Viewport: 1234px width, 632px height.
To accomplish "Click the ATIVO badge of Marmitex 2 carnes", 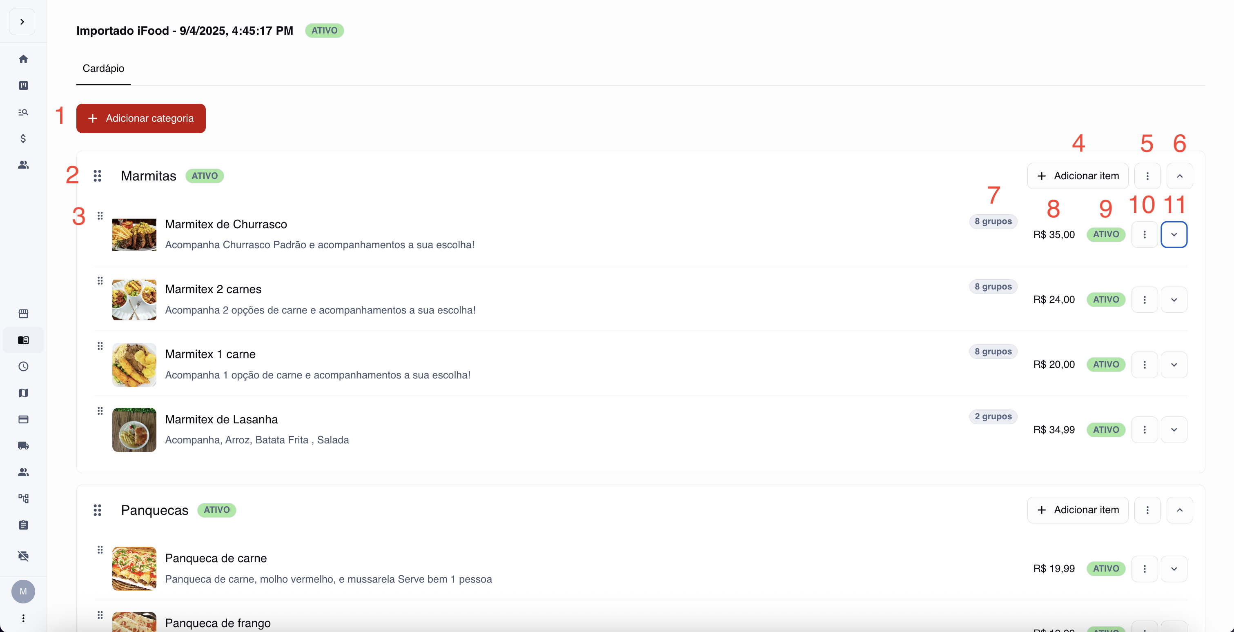I will tap(1106, 300).
